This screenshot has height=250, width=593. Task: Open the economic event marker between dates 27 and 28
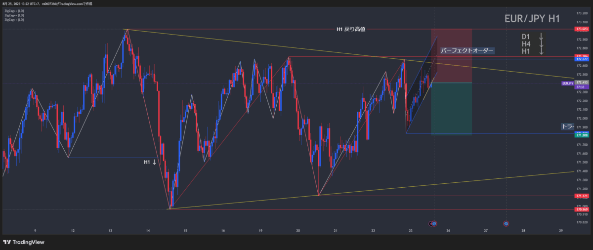[507, 224]
